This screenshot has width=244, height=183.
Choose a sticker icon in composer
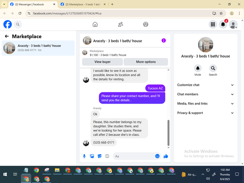(x=100, y=156)
